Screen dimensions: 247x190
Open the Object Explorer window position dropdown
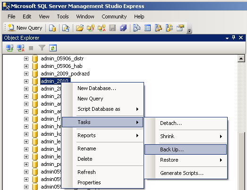(227, 38)
